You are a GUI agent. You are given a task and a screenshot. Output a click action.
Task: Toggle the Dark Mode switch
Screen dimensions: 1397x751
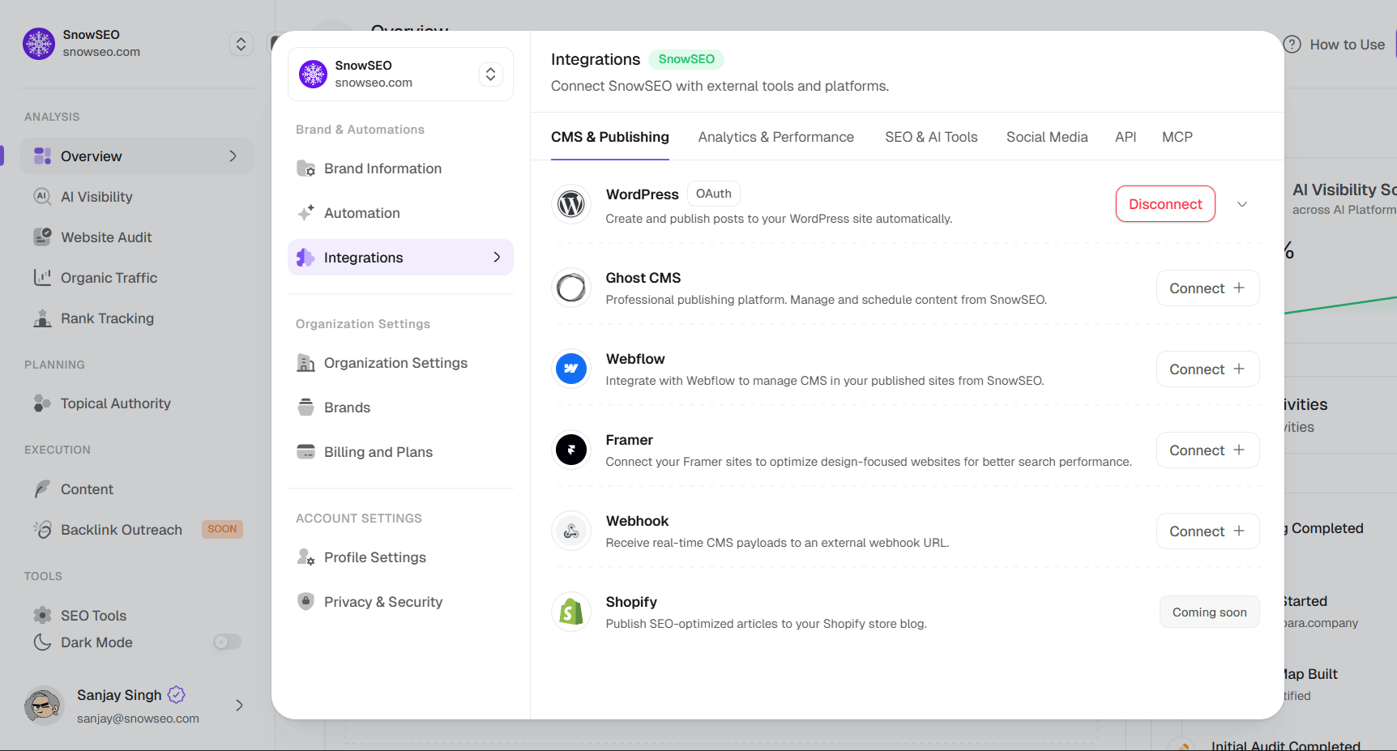(x=227, y=642)
